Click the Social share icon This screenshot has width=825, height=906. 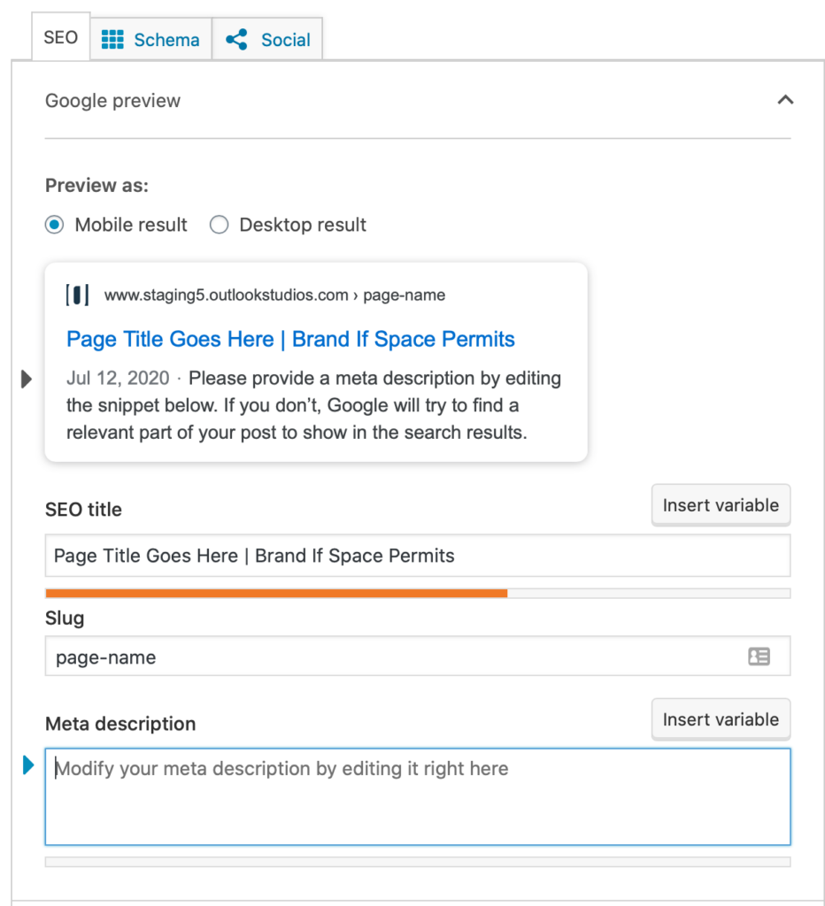[x=236, y=39]
